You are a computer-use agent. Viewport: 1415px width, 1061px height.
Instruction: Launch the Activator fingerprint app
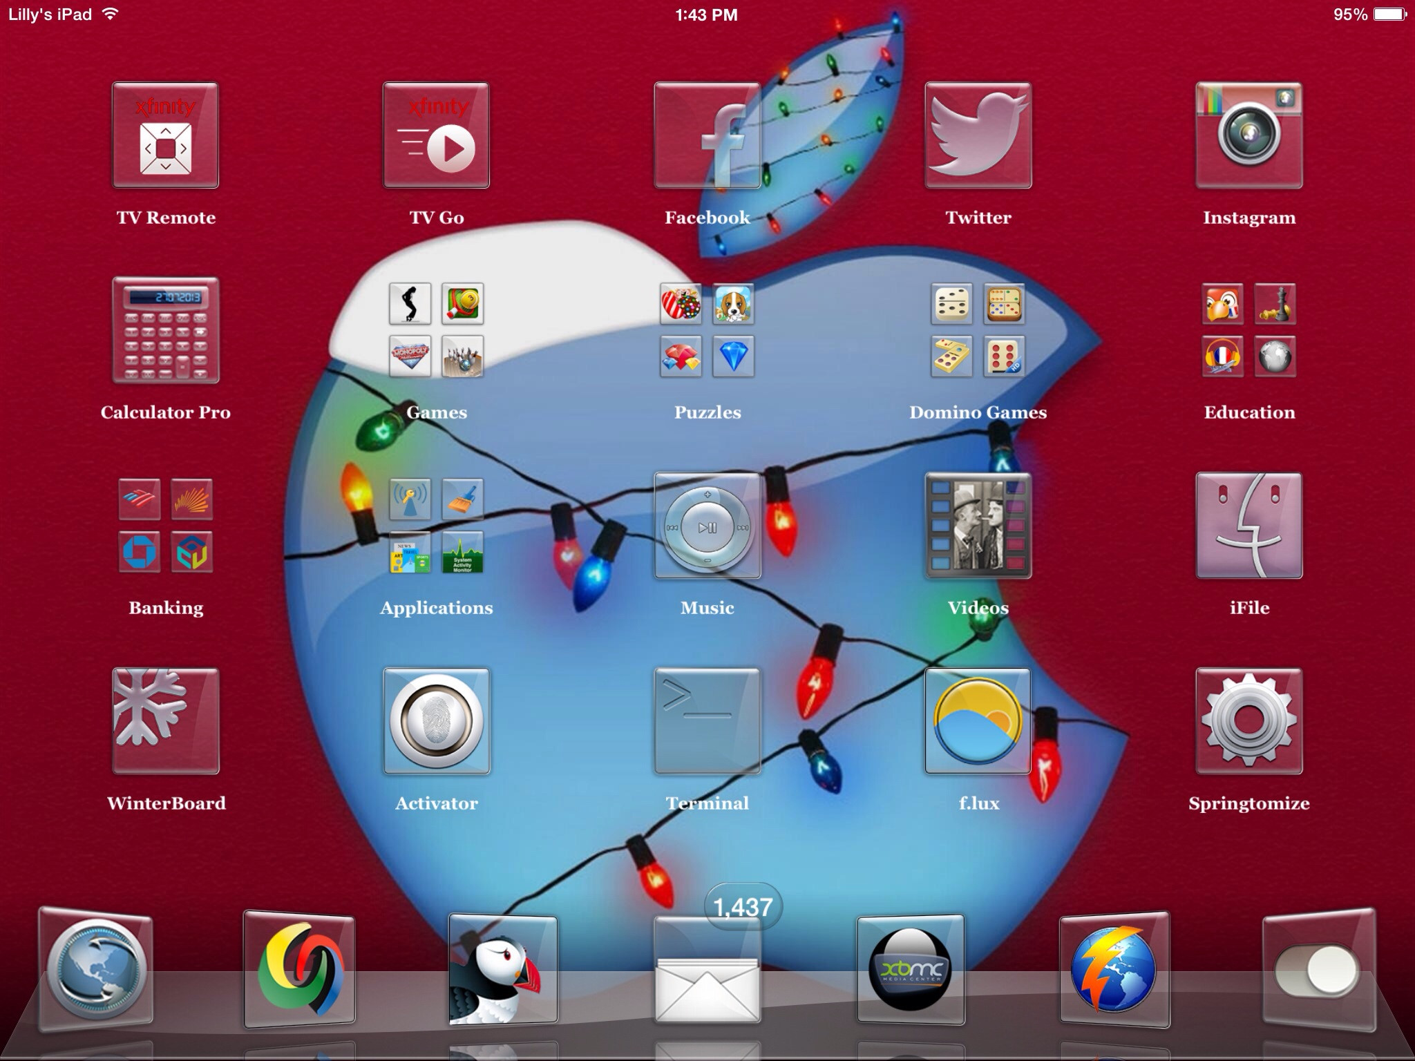tap(437, 720)
